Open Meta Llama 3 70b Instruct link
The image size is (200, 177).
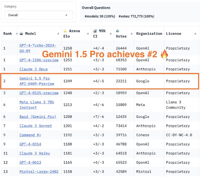coord(37,105)
